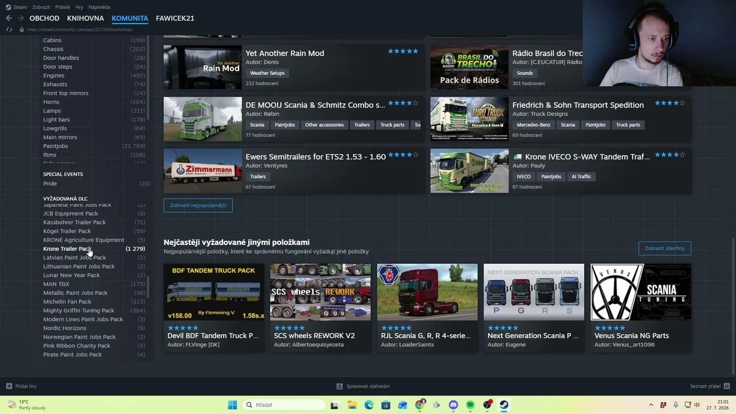The height and width of the screenshot is (414, 736).
Task: Click the microphone tray icon
Action: 676,405
